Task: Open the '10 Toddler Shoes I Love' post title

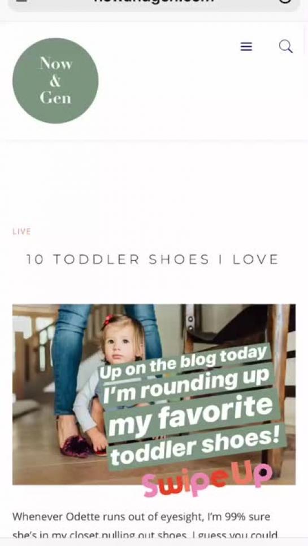Action: click(153, 259)
